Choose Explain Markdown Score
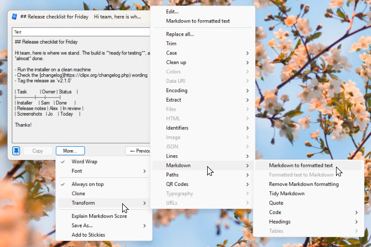371x247 pixels. (x=104, y=216)
